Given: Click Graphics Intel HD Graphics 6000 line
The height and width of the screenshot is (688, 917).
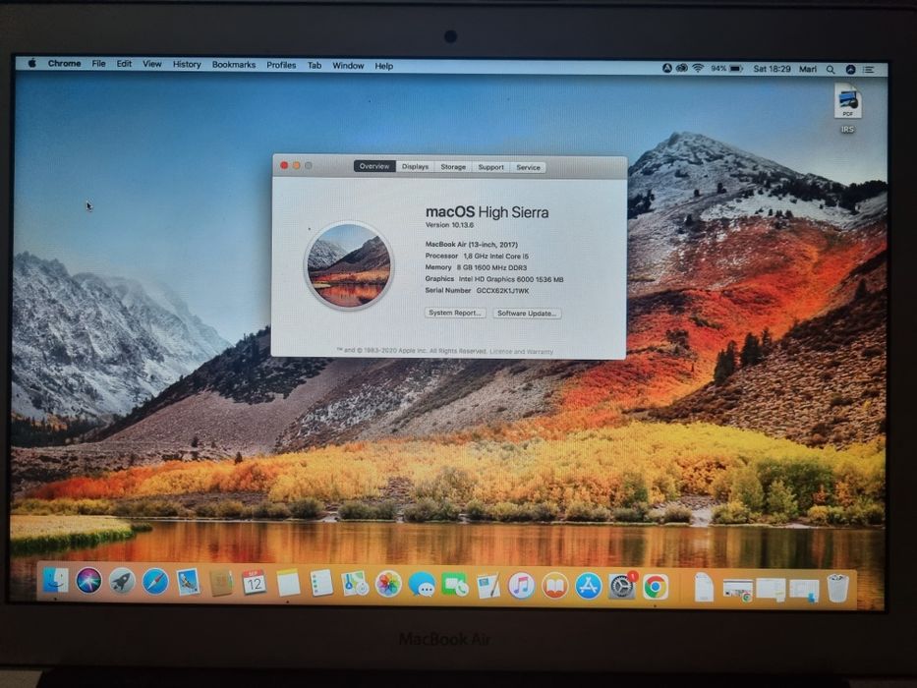Looking at the screenshot, I should coord(494,279).
